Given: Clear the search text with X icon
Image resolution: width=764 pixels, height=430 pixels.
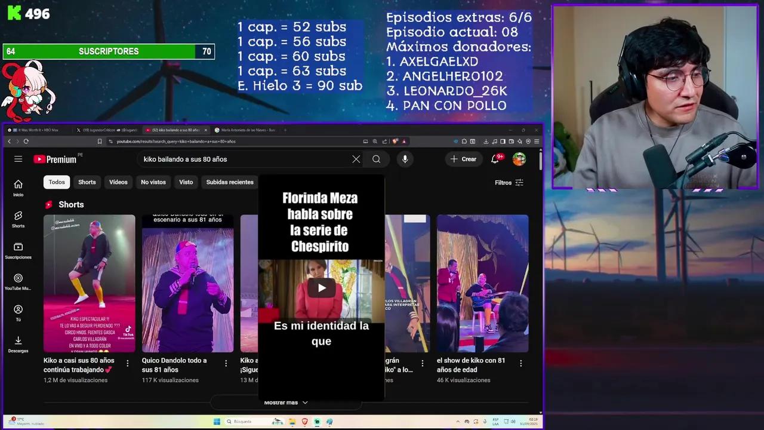Looking at the screenshot, I should [x=356, y=159].
